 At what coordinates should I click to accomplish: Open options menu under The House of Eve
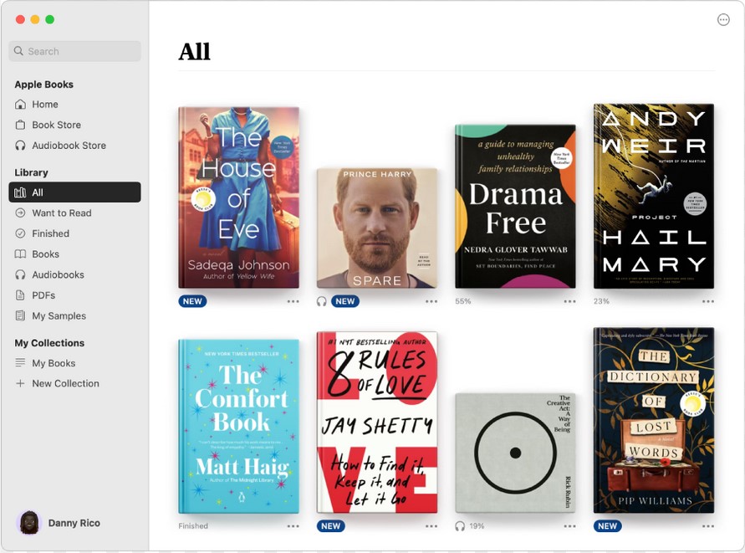[x=293, y=301]
